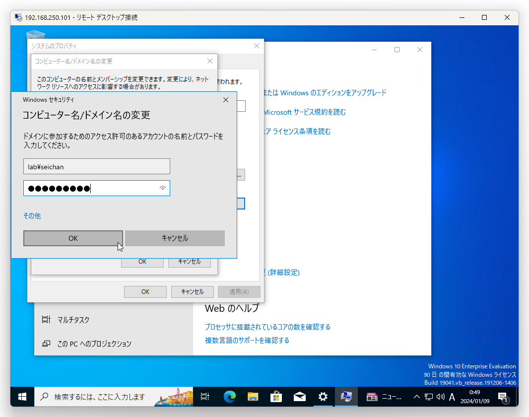Click the taskbar search box

point(114,397)
